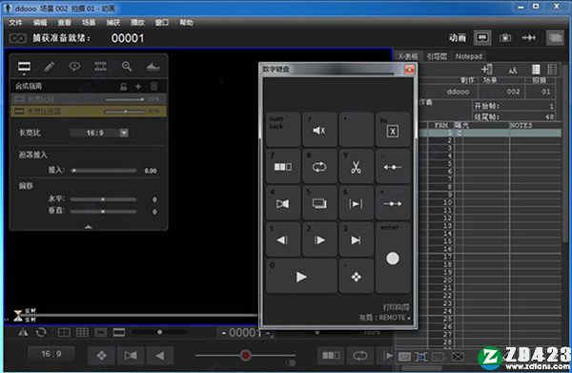This screenshot has width=572, height=373.
Task: Click the delete frame X key on keypad
Action: 393,130
